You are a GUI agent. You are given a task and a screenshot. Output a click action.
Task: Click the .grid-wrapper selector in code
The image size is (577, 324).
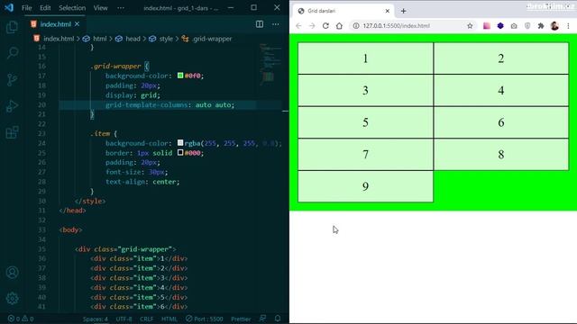115,66
